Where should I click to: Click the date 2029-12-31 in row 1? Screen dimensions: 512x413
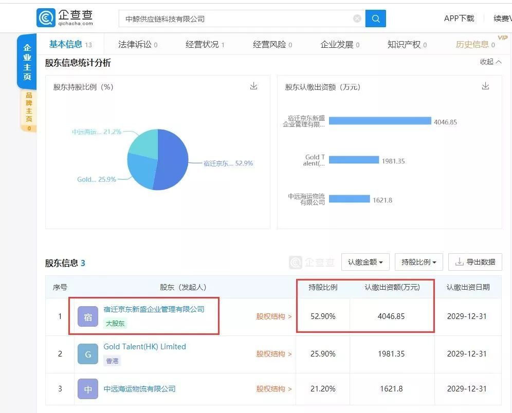tap(467, 316)
